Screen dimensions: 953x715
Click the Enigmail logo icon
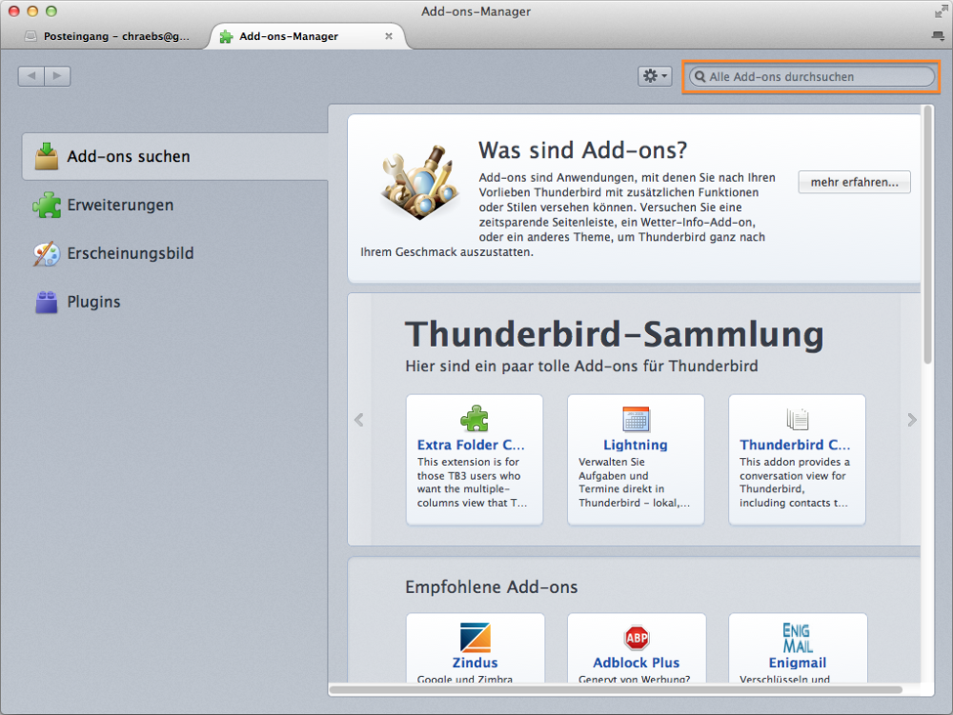798,637
